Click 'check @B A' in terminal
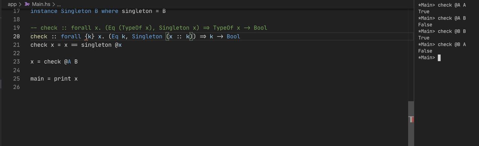The image size is (479, 146). pyautogui.click(x=452, y=45)
